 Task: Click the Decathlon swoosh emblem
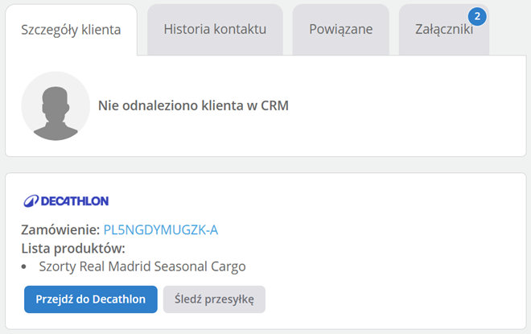coord(31,201)
